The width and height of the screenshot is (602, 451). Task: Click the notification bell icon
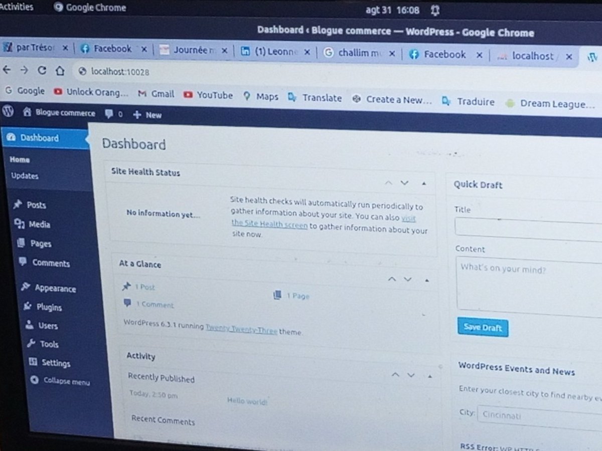435,10
